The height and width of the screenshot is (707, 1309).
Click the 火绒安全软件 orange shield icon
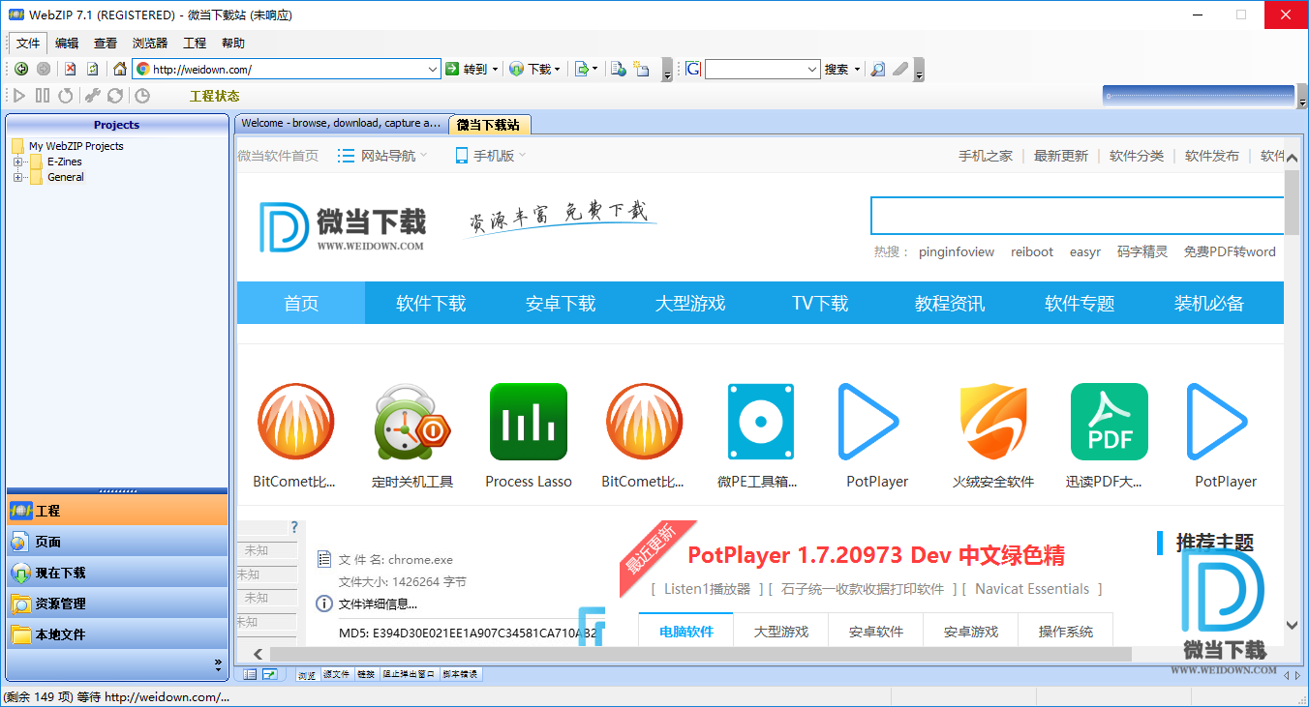point(993,422)
